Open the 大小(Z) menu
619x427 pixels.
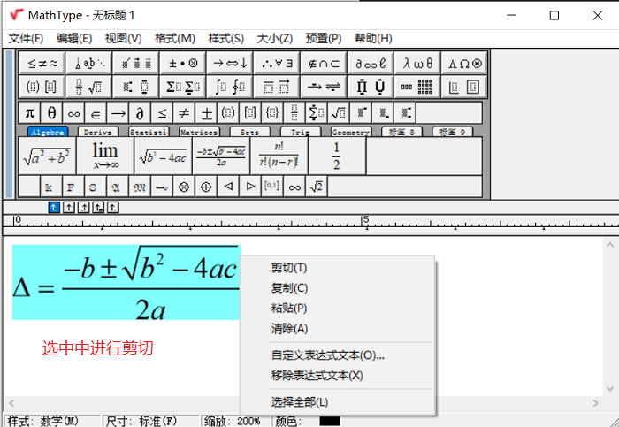point(275,38)
